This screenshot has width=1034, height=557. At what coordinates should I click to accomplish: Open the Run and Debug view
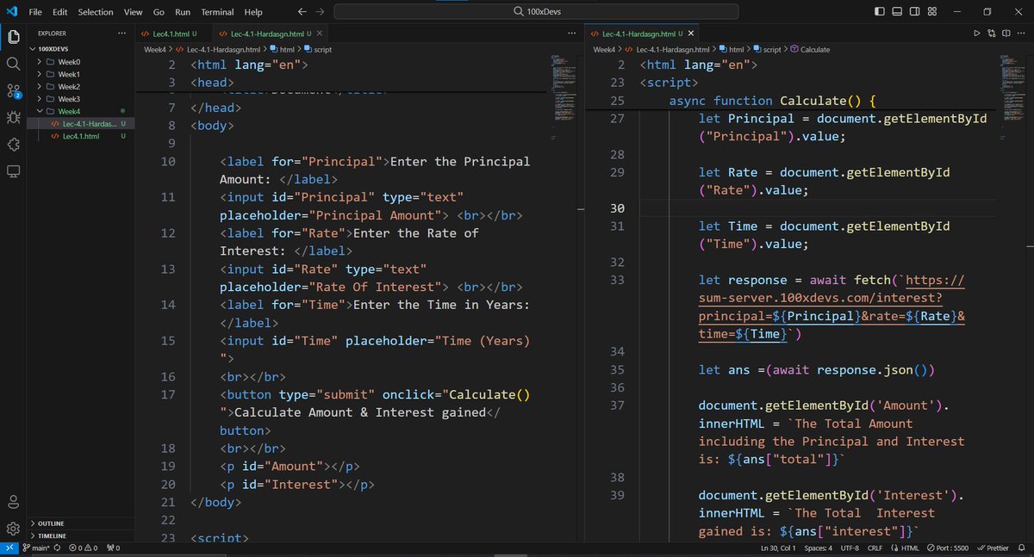(x=13, y=118)
